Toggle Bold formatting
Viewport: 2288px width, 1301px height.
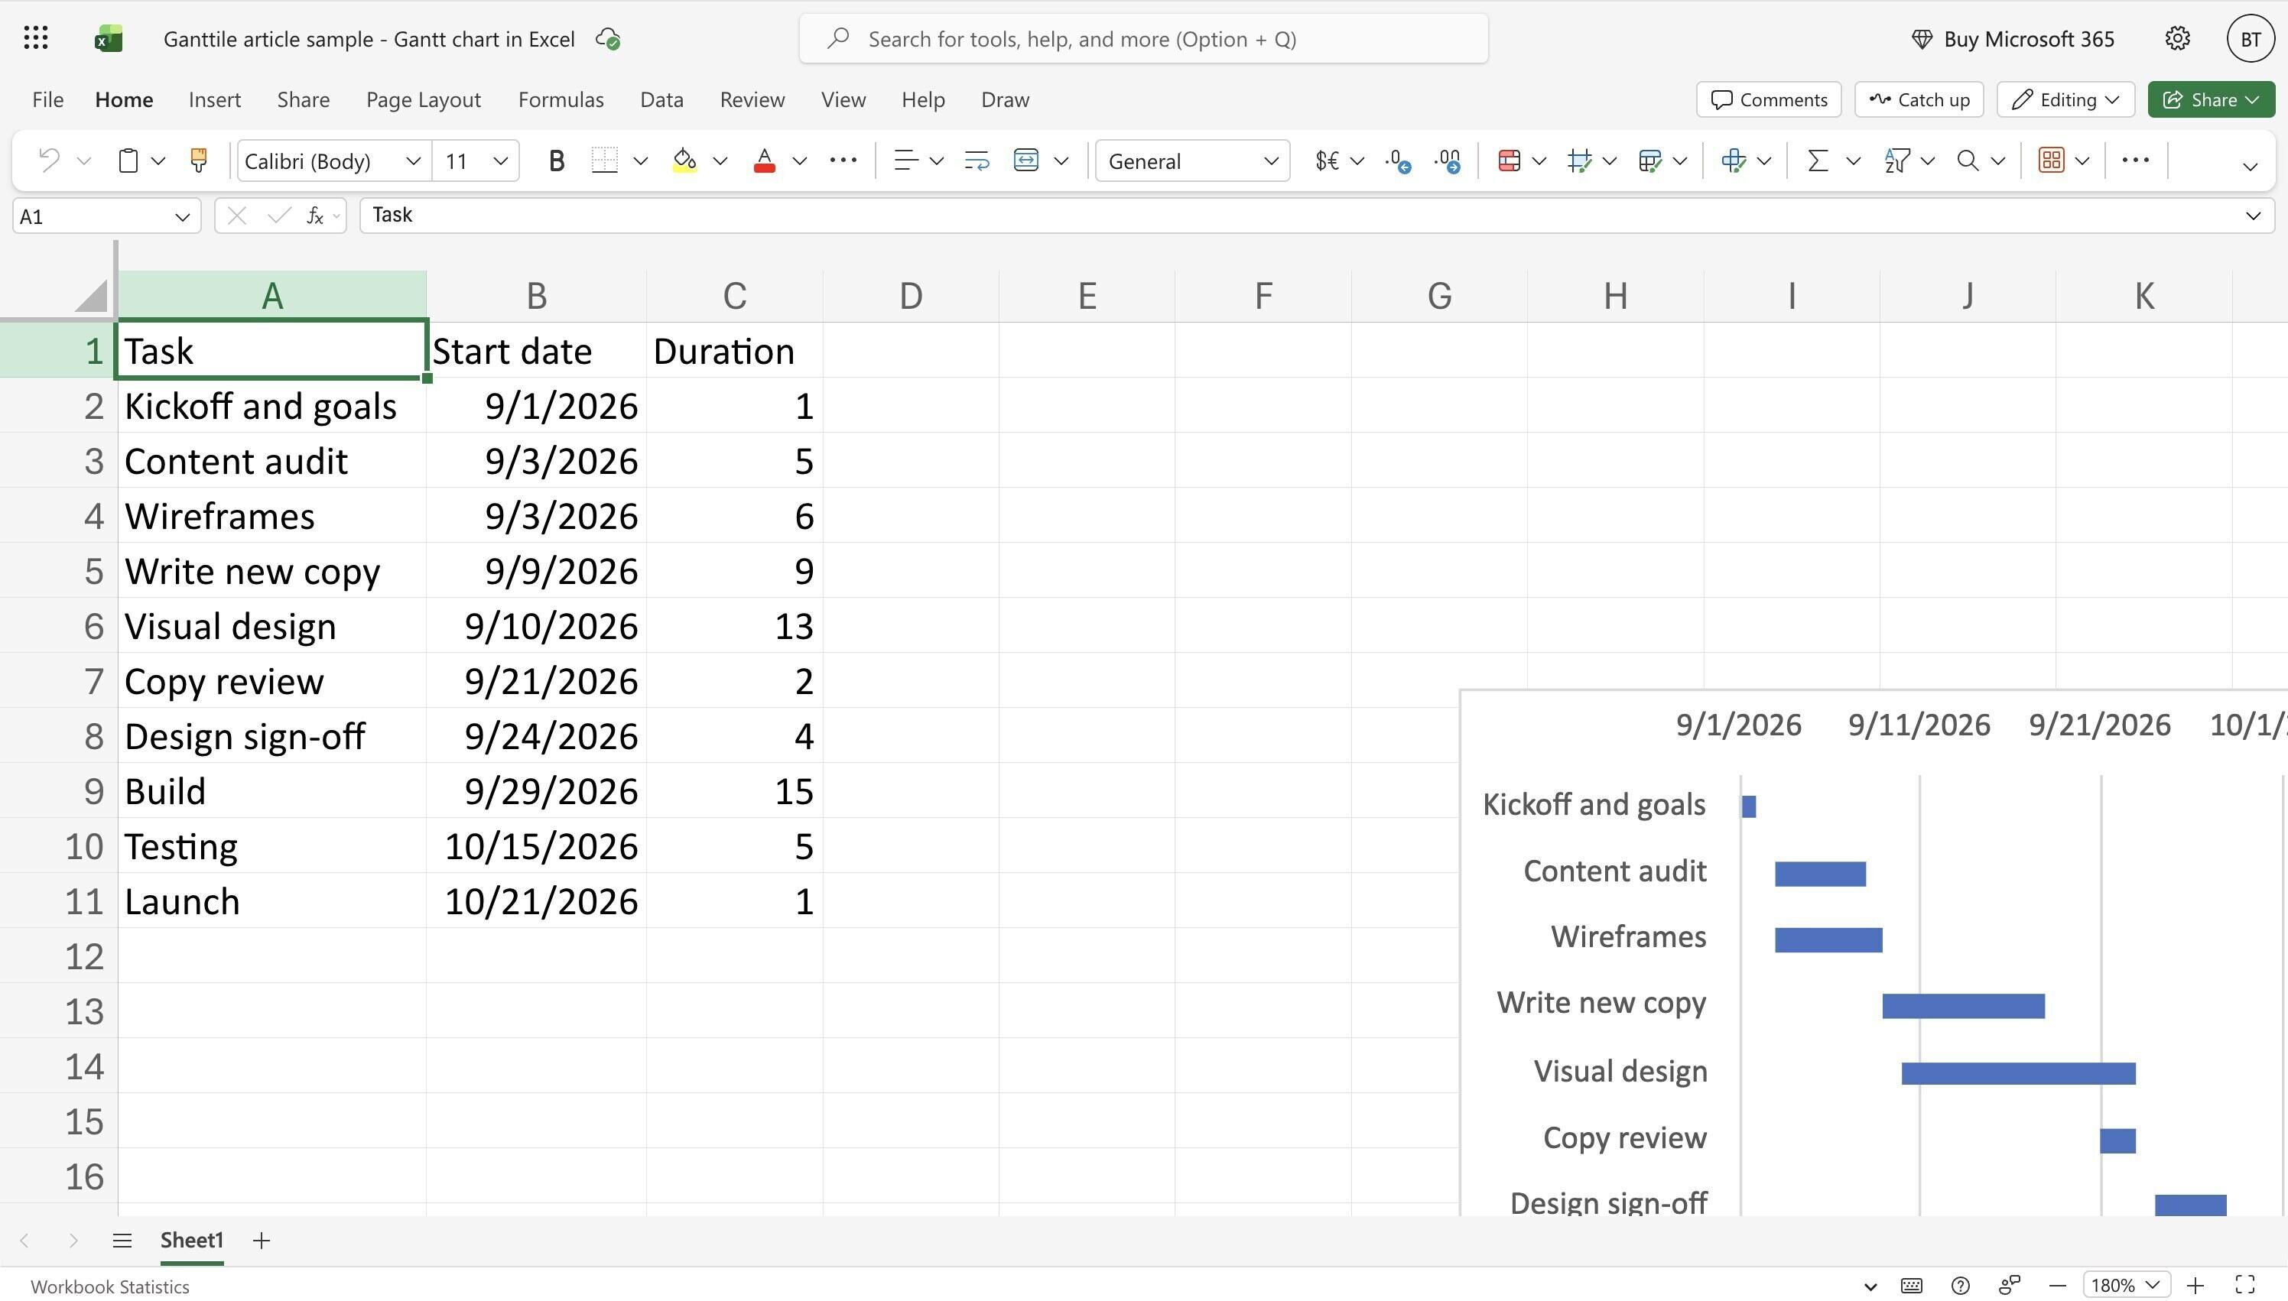pyautogui.click(x=556, y=161)
